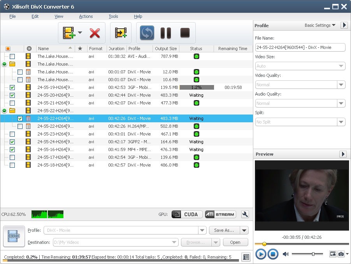Stop the preview playback
The image size is (351, 264).
273,254
